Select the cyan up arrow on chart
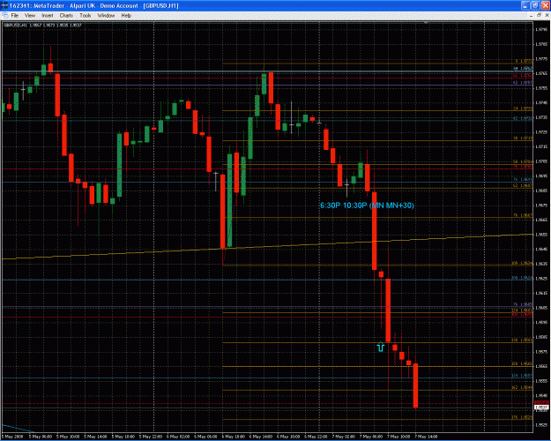551x441 pixels. 381,348
